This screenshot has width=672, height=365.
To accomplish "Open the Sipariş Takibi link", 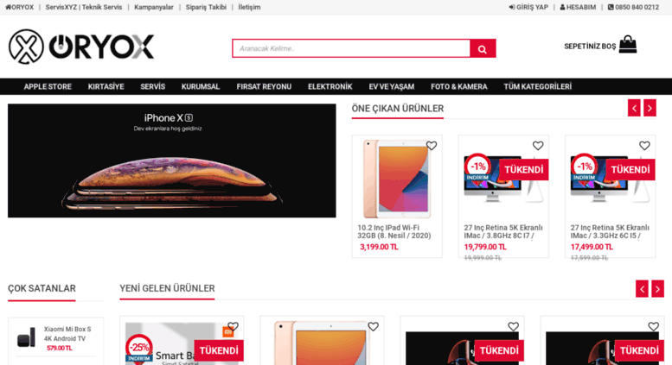I will coord(206,7).
